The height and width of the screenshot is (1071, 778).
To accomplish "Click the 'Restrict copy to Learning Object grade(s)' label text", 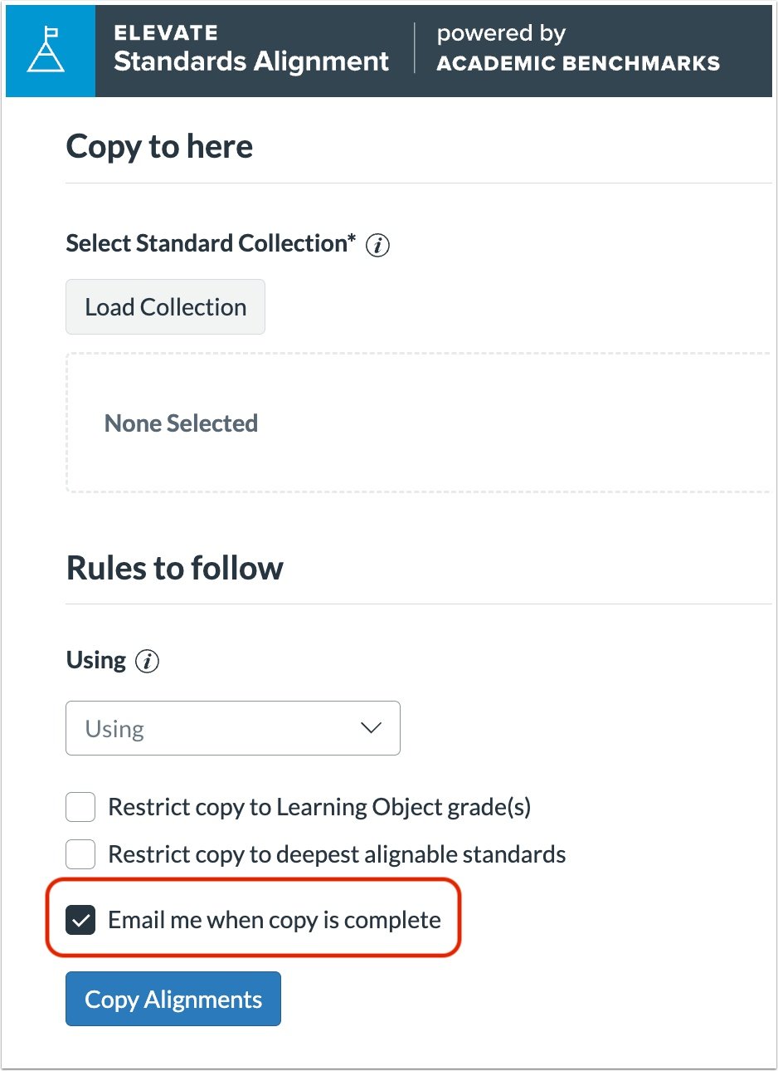I will coord(319,807).
